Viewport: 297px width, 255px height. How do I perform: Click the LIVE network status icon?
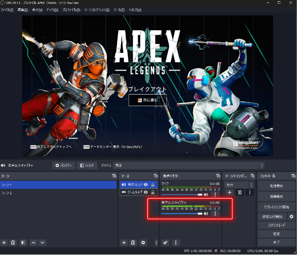click(x=186, y=251)
